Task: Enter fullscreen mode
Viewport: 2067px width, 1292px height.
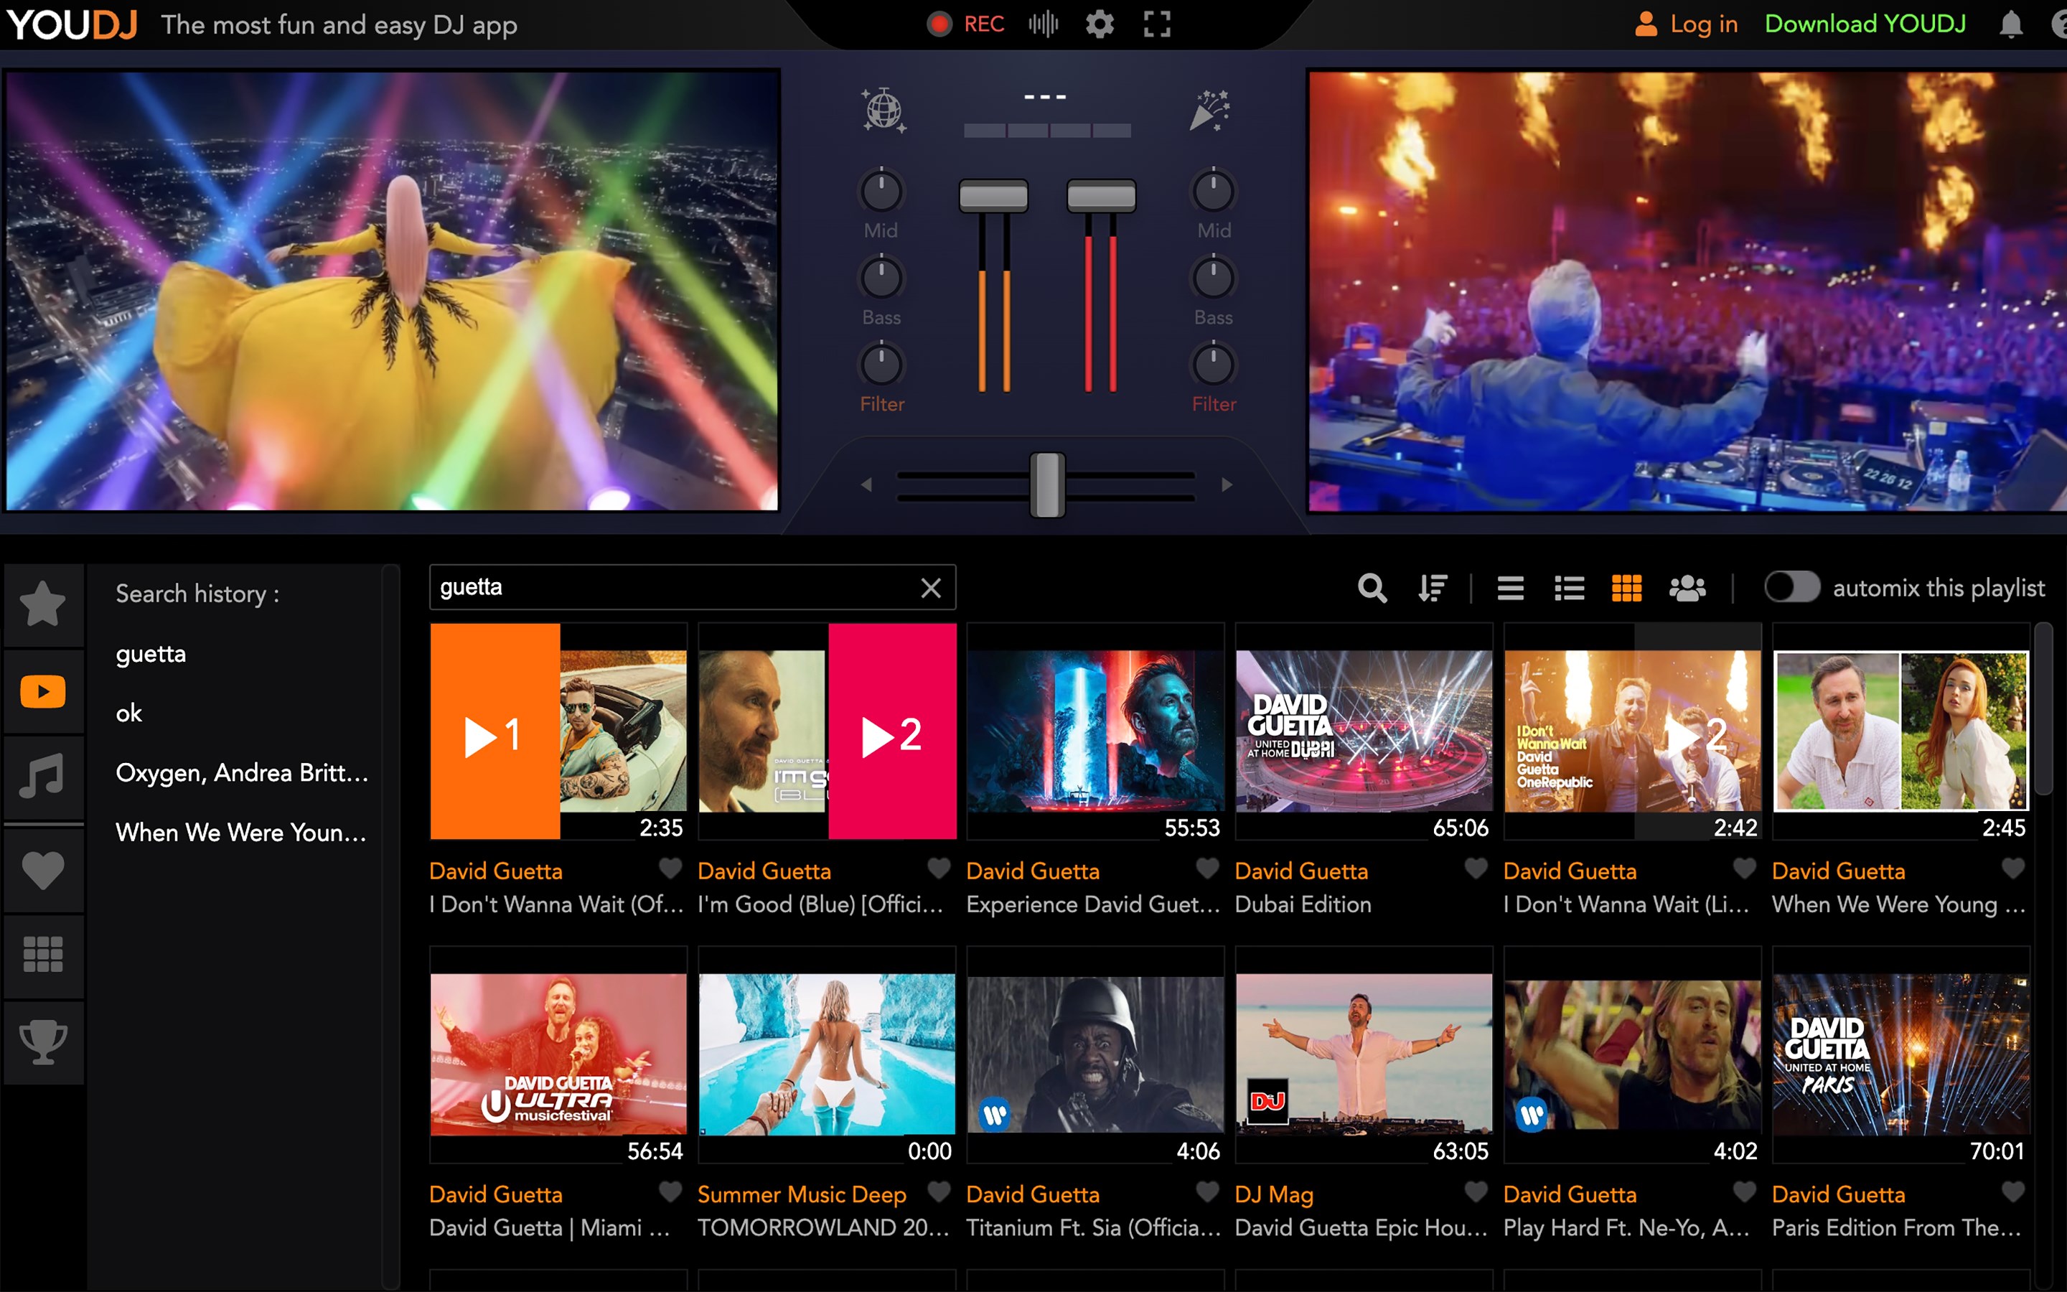Action: pyautogui.click(x=1156, y=24)
